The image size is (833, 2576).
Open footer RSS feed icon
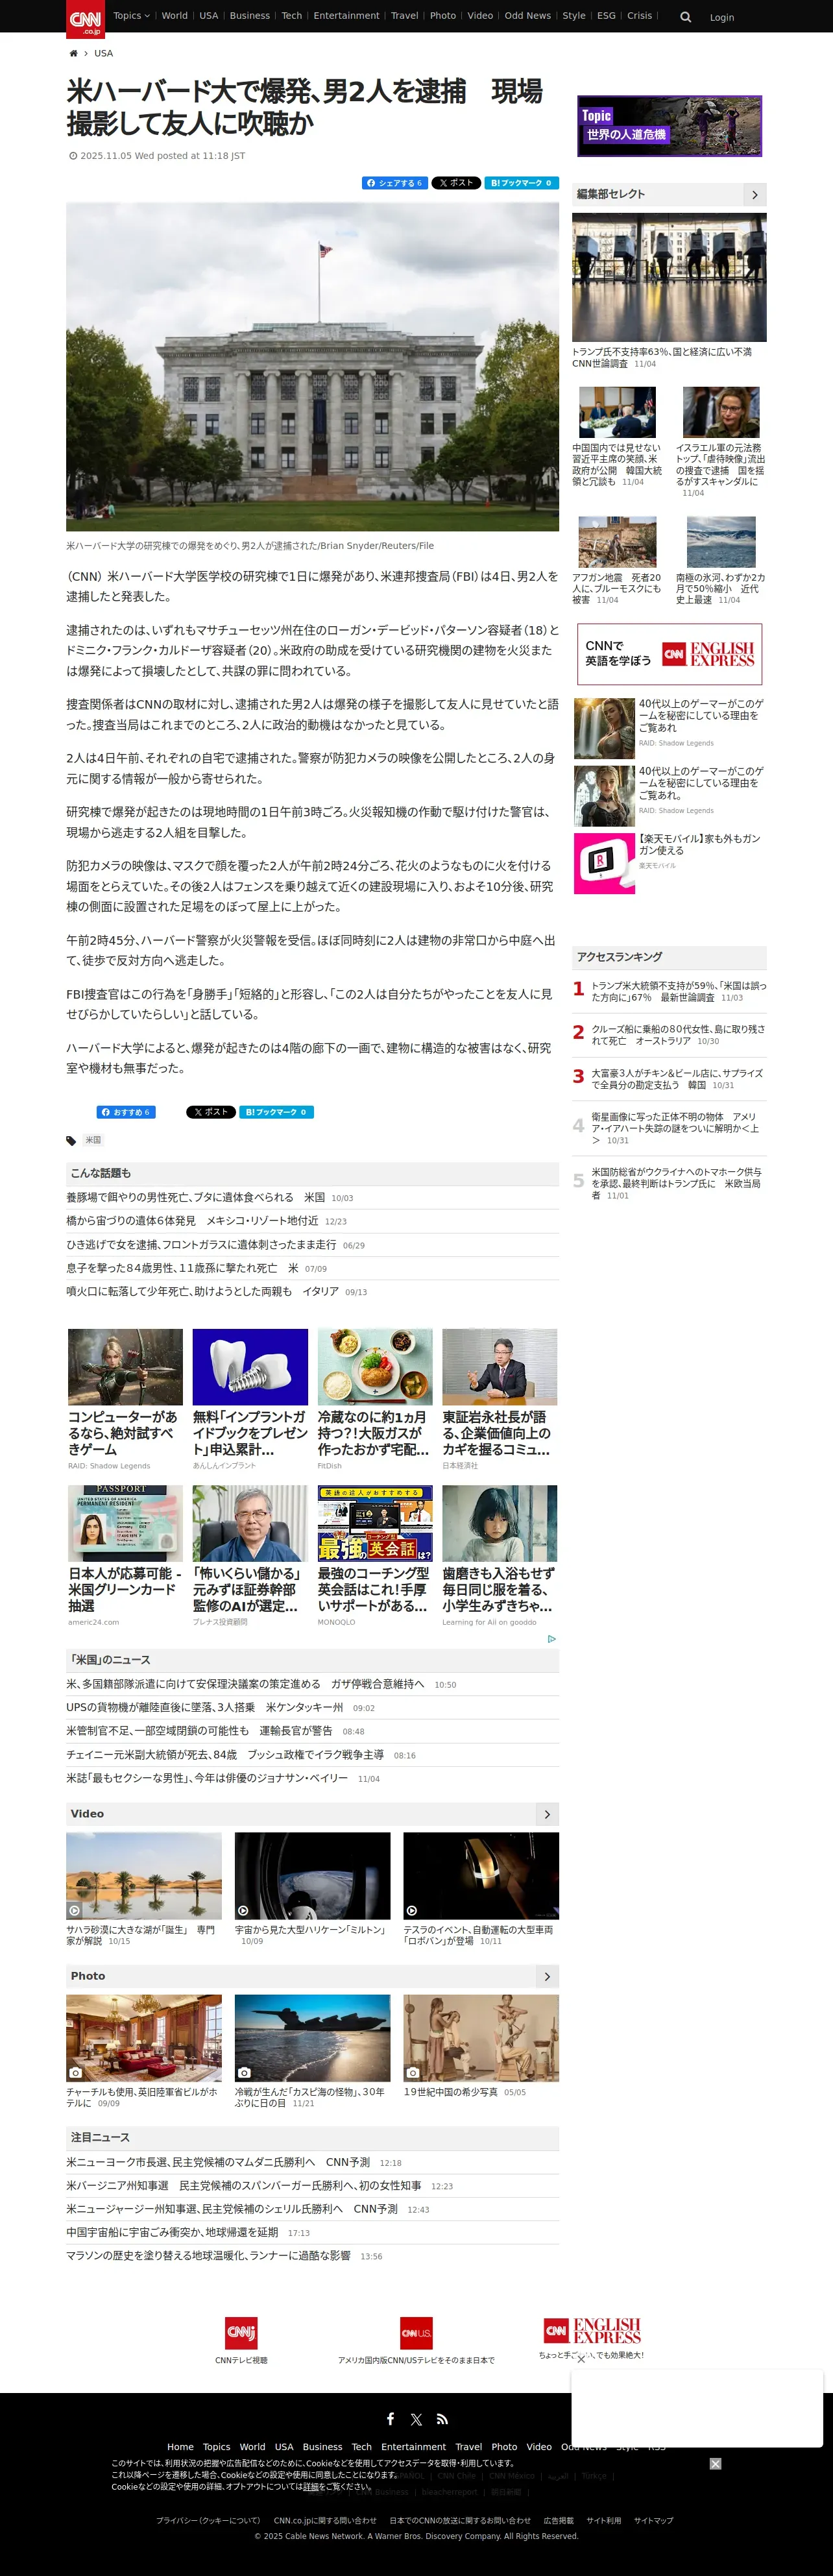(x=442, y=2419)
